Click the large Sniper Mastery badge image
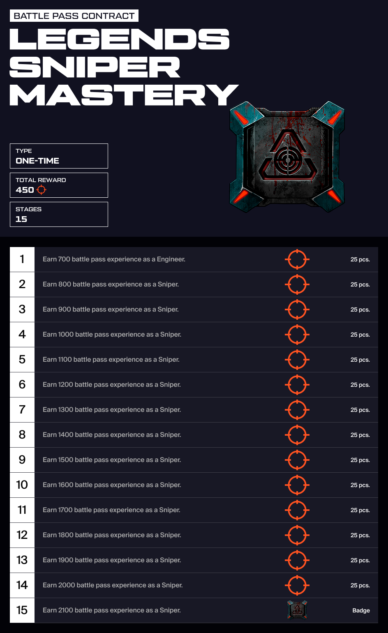The image size is (388, 633). [x=287, y=157]
